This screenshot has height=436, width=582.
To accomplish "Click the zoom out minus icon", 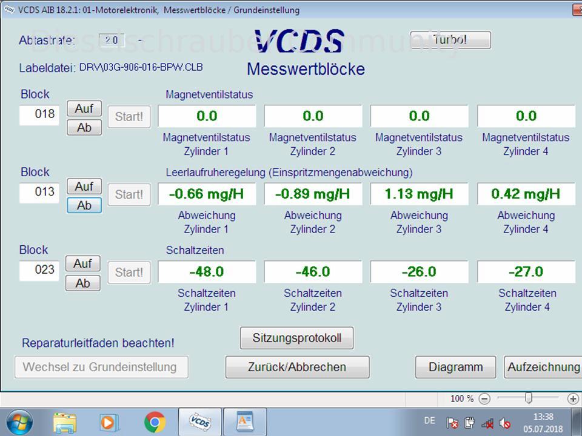I will coord(484,399).
